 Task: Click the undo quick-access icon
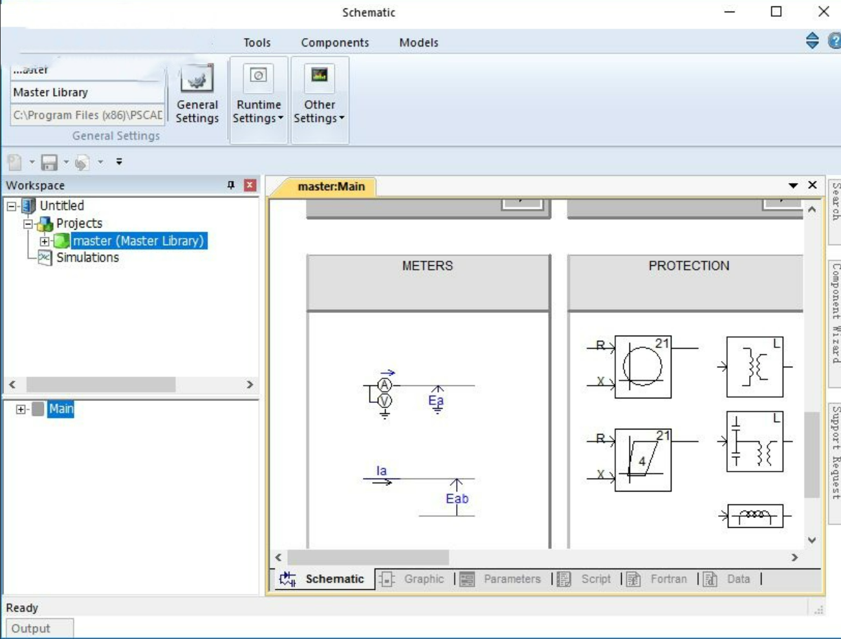(x=82, y=162)
